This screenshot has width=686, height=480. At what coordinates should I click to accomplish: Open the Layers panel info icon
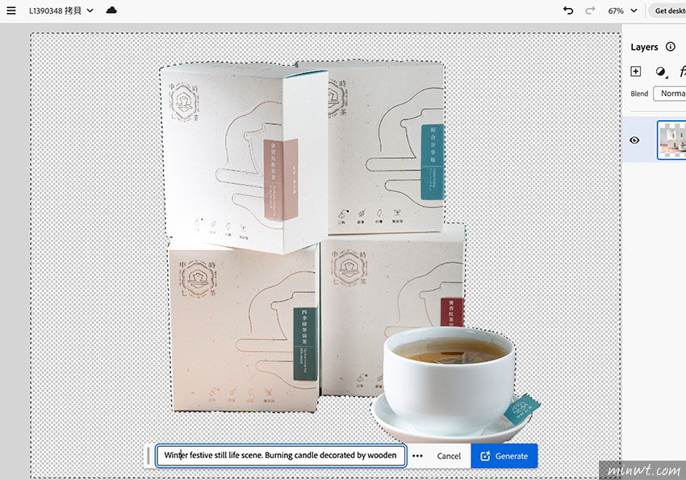tap(670, 47)
